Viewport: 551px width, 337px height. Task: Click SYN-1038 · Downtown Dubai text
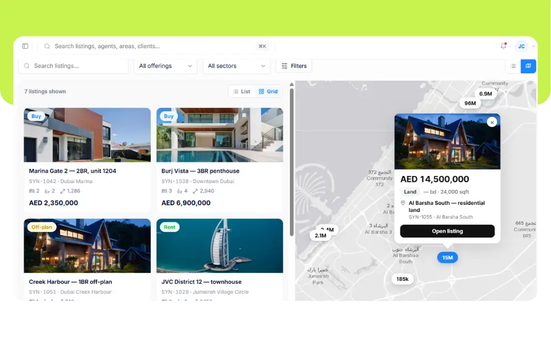(198, 182)
